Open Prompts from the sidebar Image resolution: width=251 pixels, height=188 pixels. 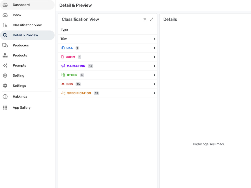pos(27,65)
